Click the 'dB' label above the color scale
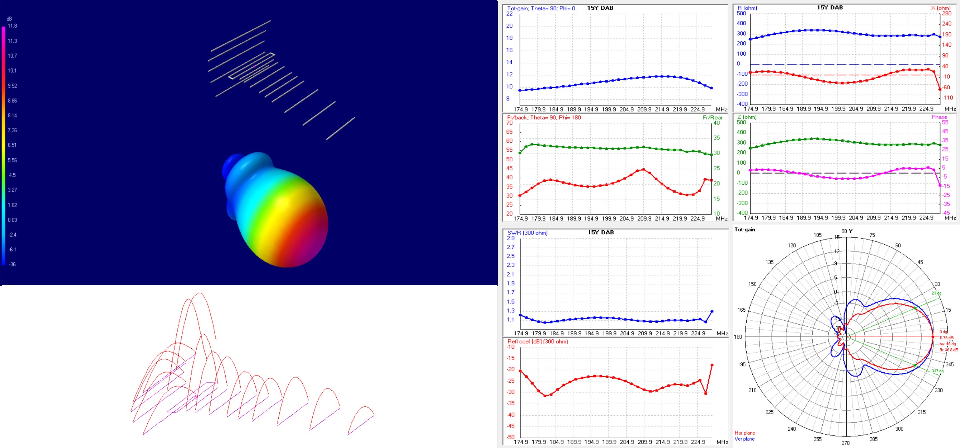Screen dimensions: 960x448 coord(9,19)
